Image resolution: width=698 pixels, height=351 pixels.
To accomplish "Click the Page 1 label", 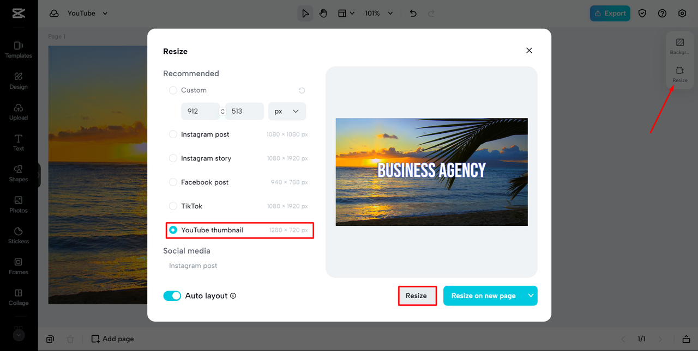I will (57, 36).
